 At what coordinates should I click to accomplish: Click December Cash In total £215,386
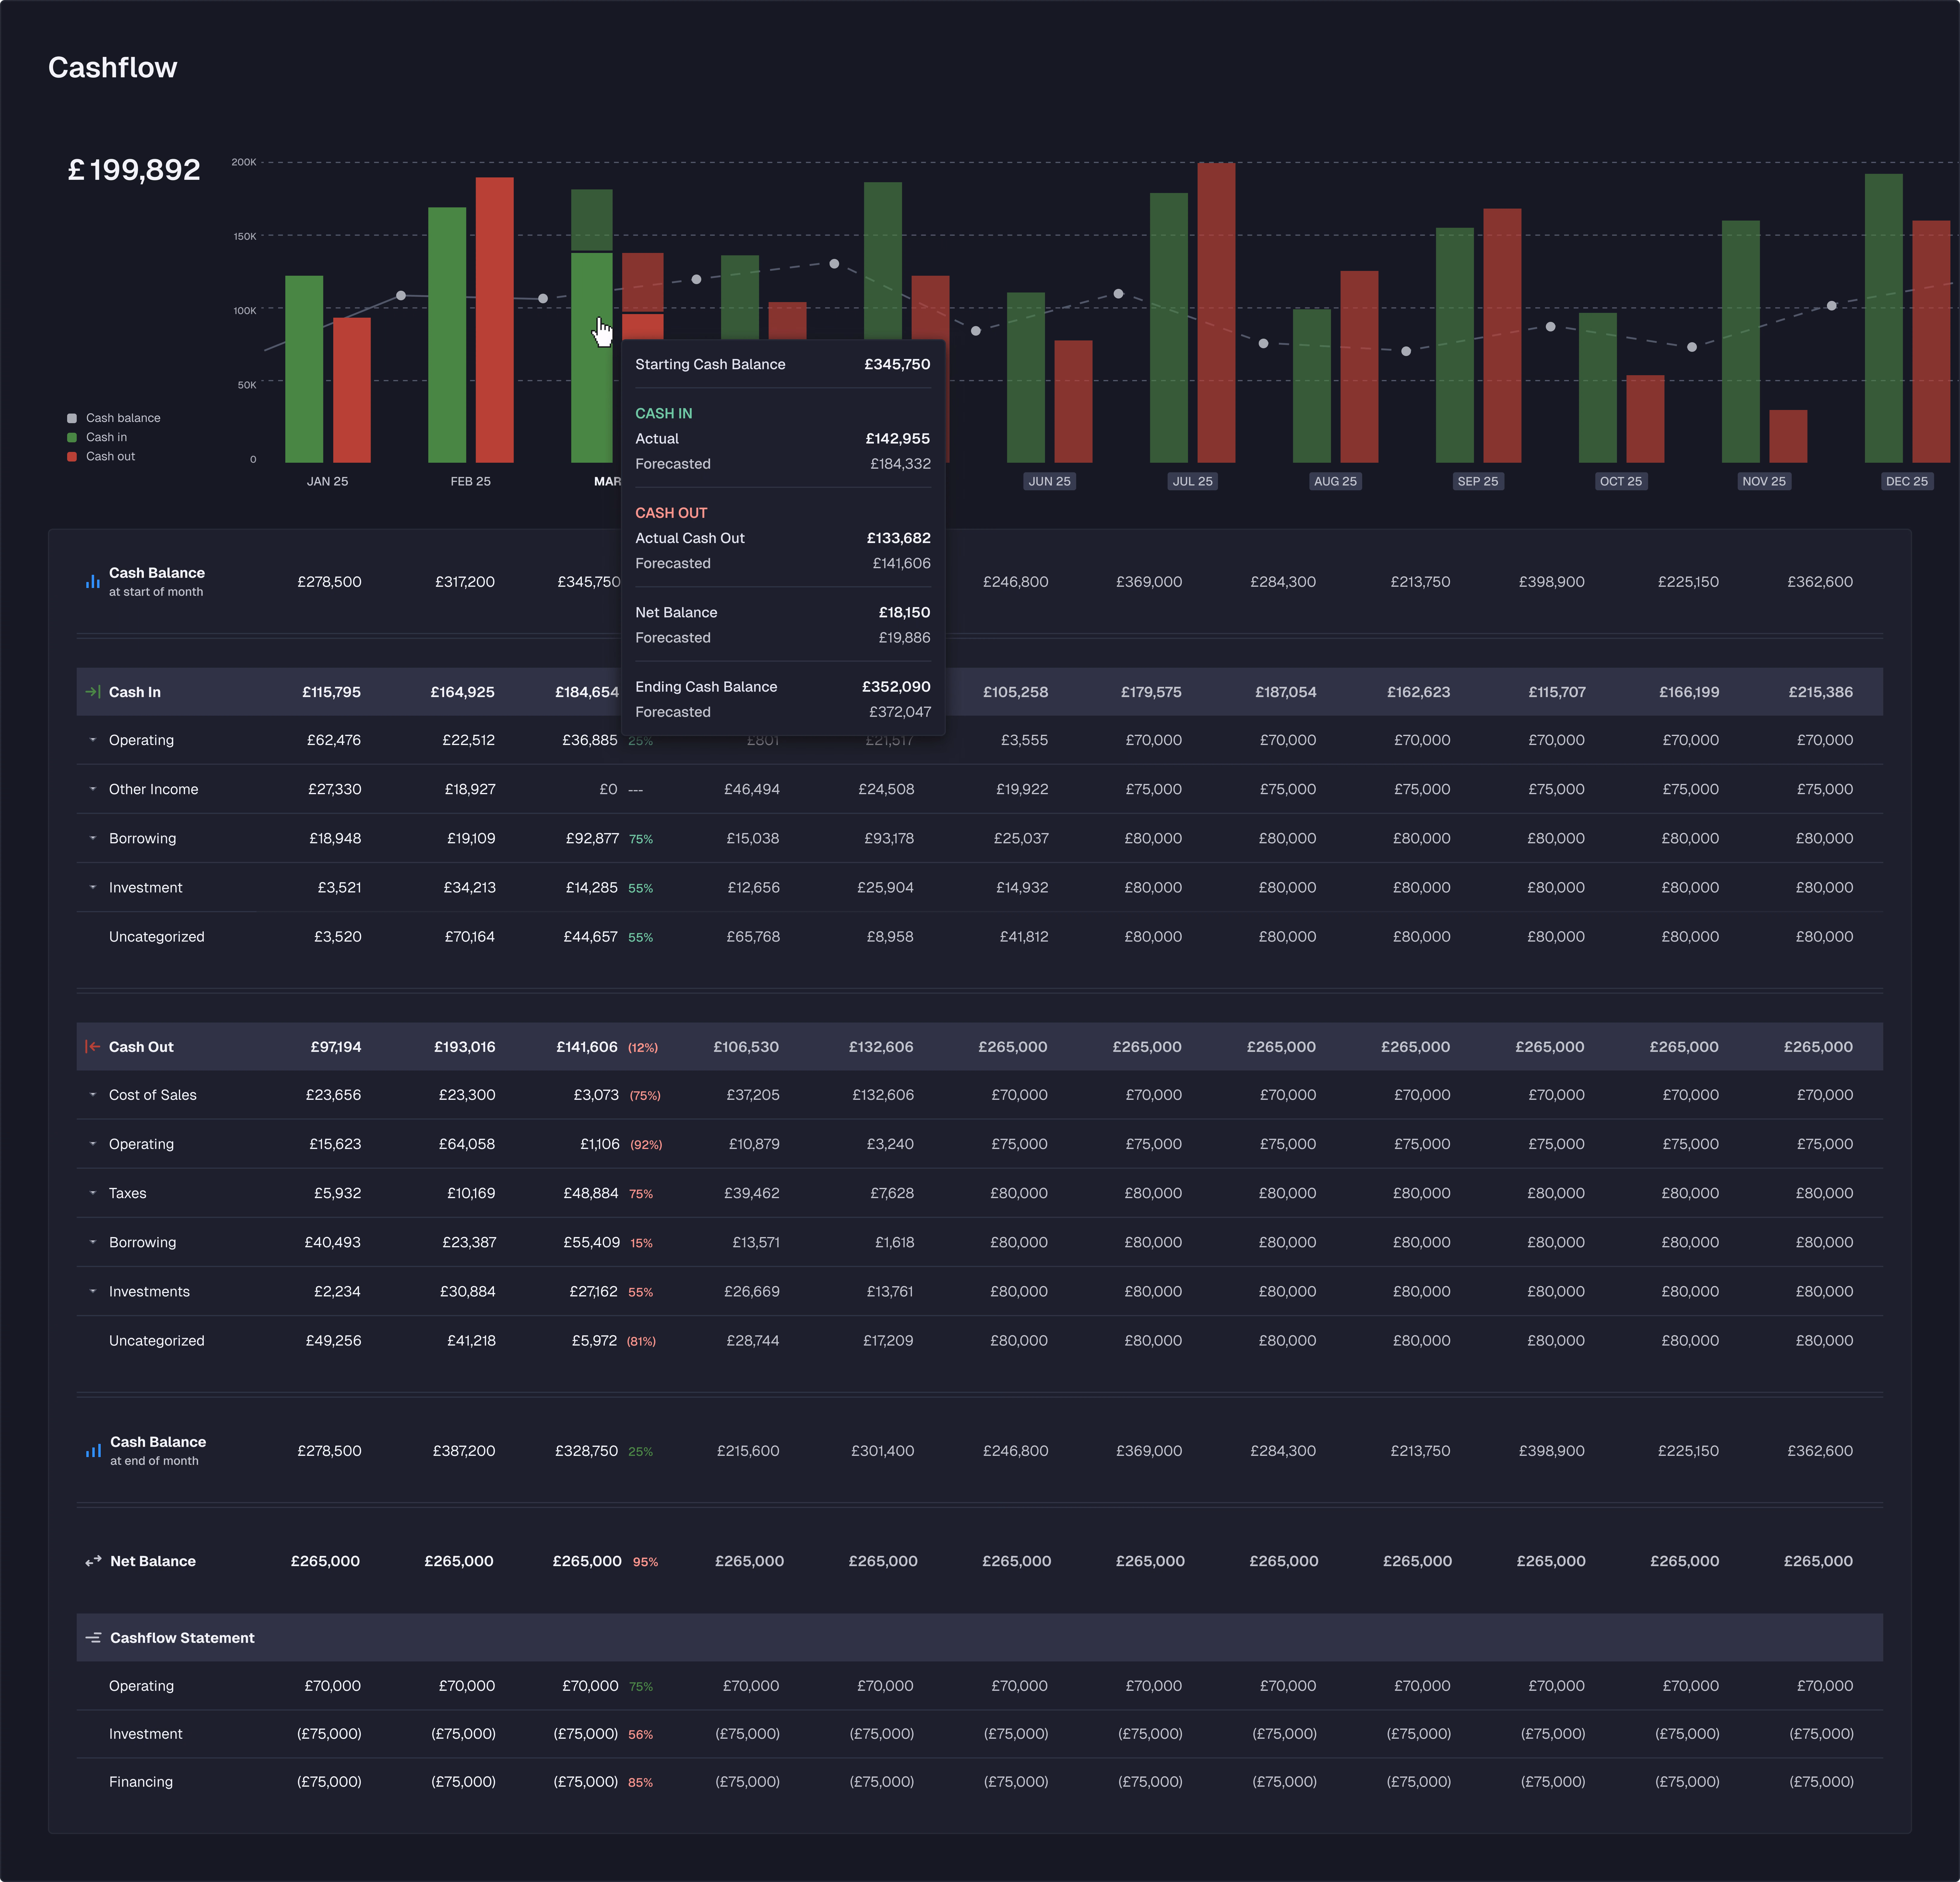(1821, 692)
